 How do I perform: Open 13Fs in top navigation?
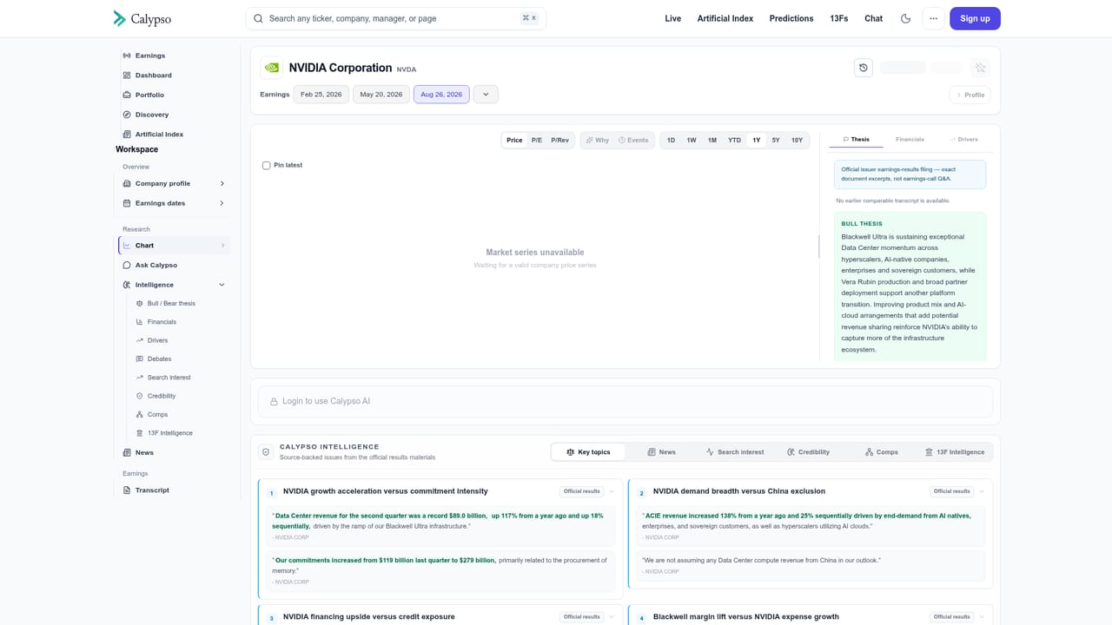coord(839,18)
